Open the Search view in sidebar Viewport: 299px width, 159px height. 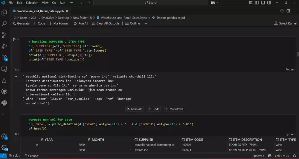pos(4,24)
